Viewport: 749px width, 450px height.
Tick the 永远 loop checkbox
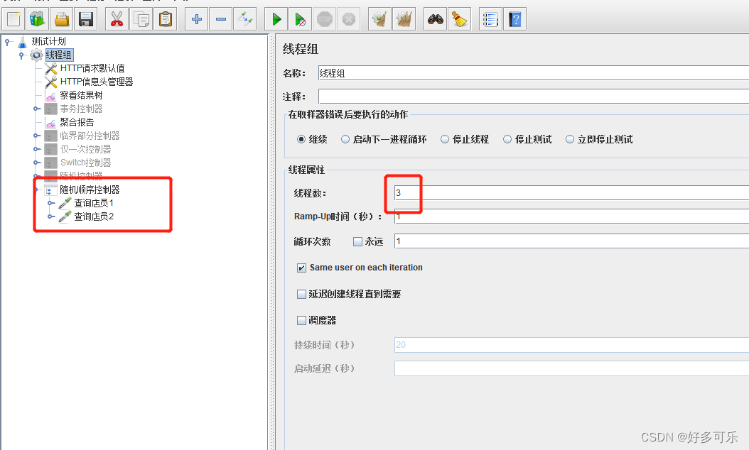357,242
